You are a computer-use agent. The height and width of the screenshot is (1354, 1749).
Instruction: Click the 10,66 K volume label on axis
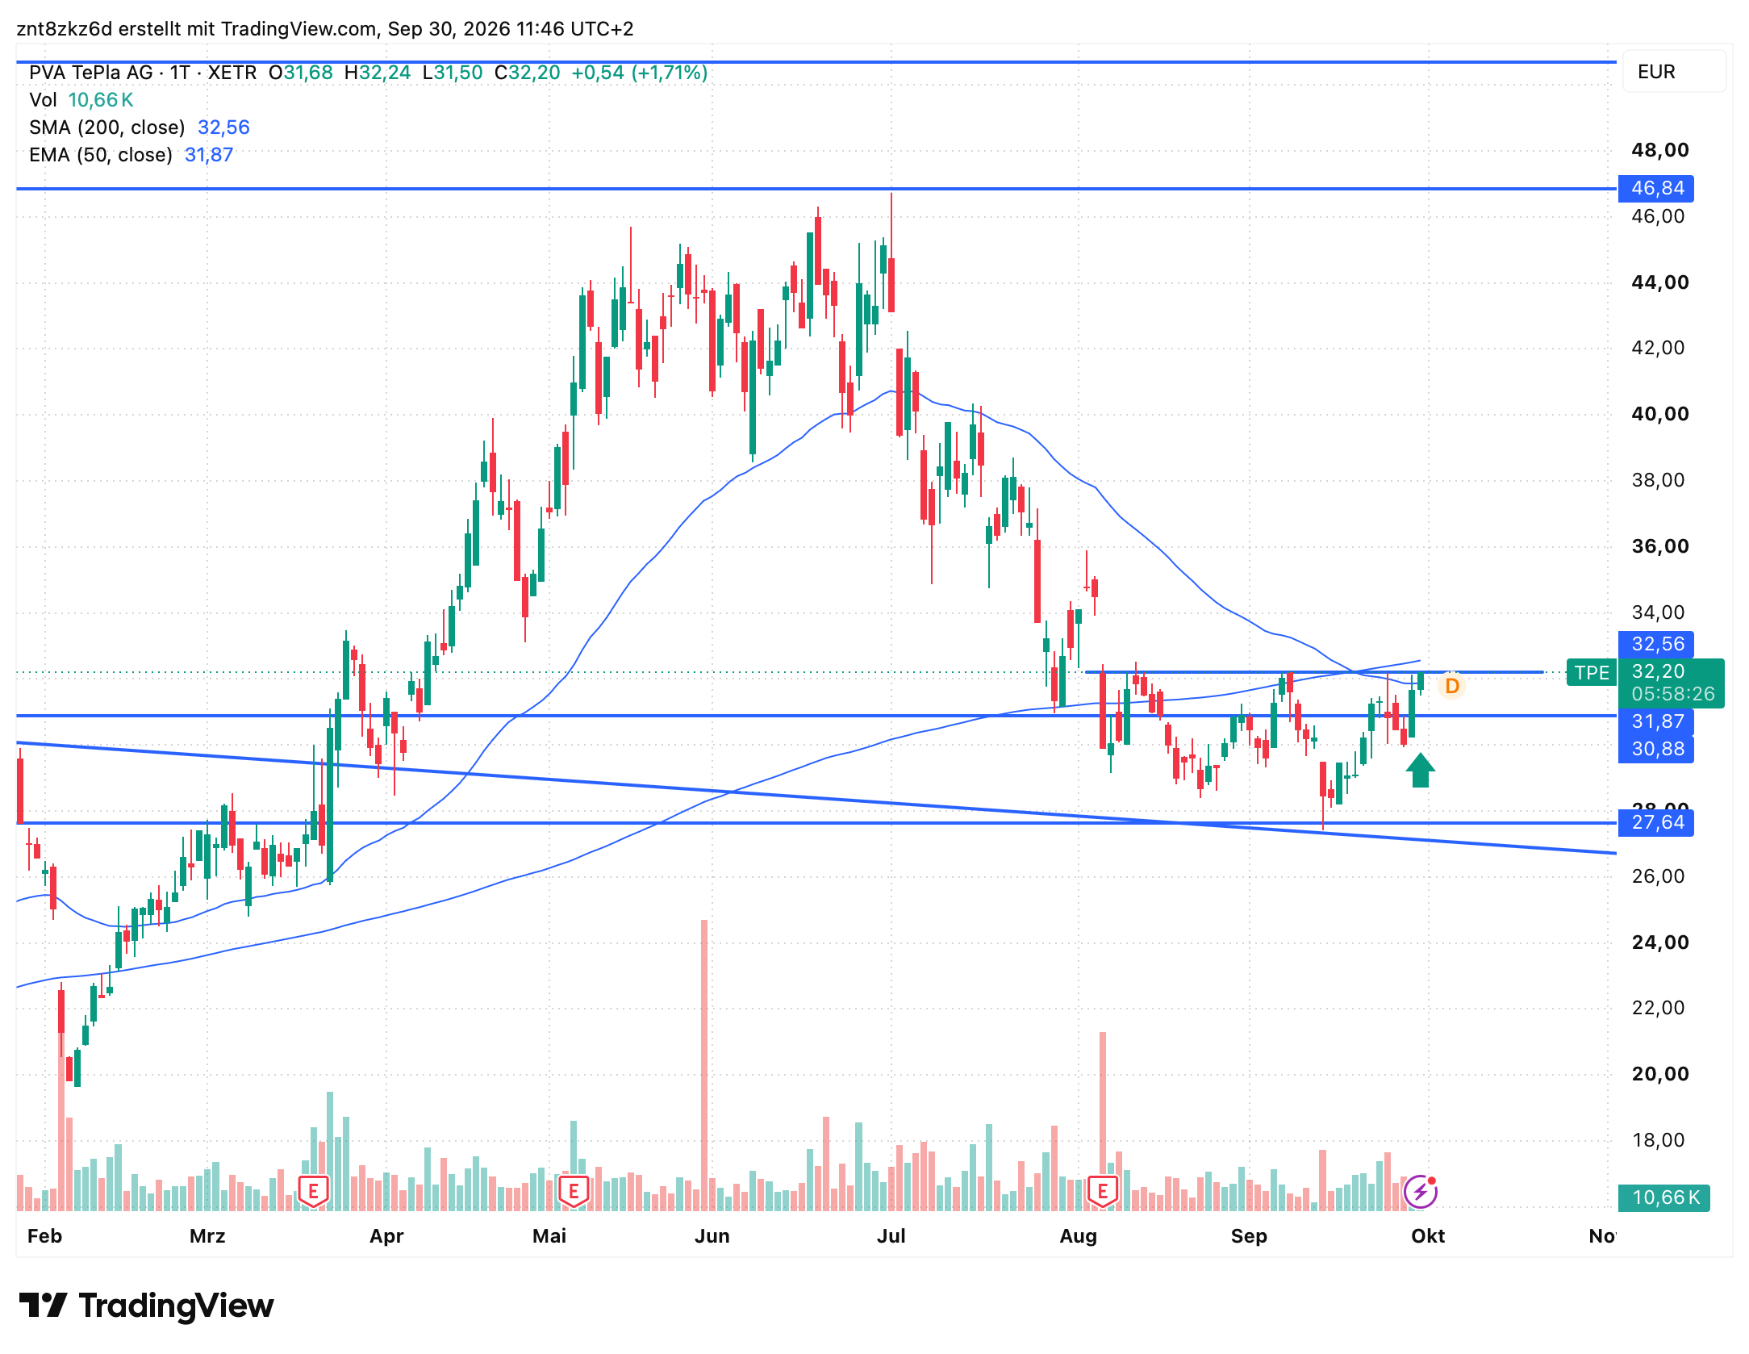coord(1664,1197)
